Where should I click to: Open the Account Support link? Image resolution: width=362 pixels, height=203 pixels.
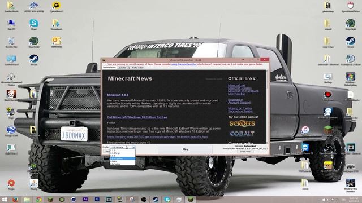239,103
